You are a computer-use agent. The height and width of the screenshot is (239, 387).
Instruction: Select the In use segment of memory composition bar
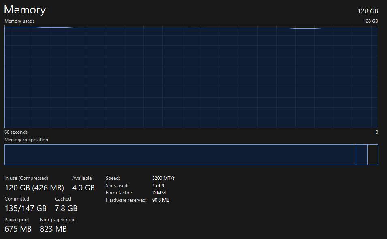[180, 155]
